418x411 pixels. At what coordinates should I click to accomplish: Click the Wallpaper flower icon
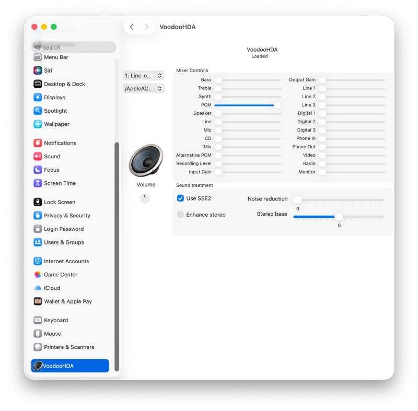(38, 124)
